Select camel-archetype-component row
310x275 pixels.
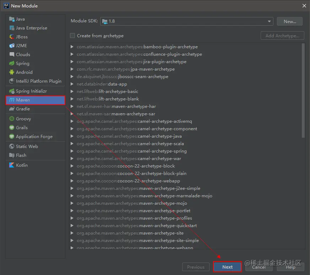click(186, 129)
